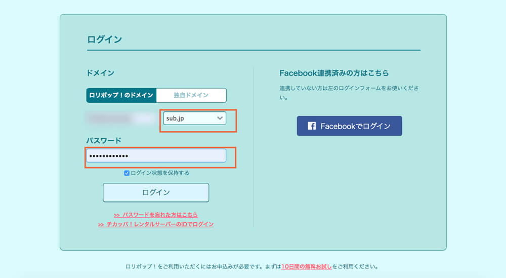Screen dimensions: 506x278
Task: Follow the 10日間の無料お試し link
Action: tap(306, 267)
